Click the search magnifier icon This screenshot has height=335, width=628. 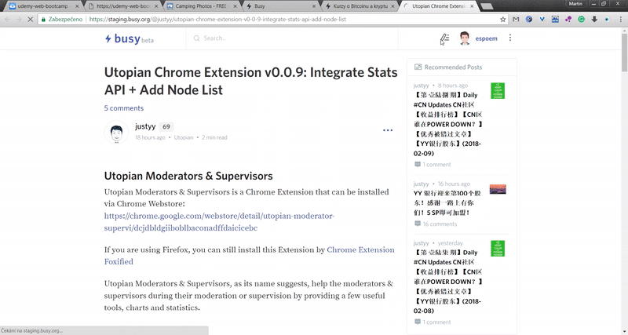click(x=197, y=38)
